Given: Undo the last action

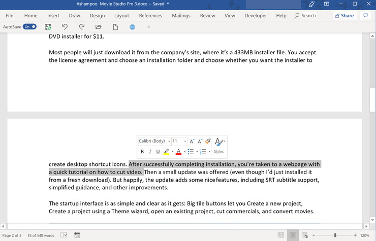Looking at the screenshot, I should (x=65, y=27).
